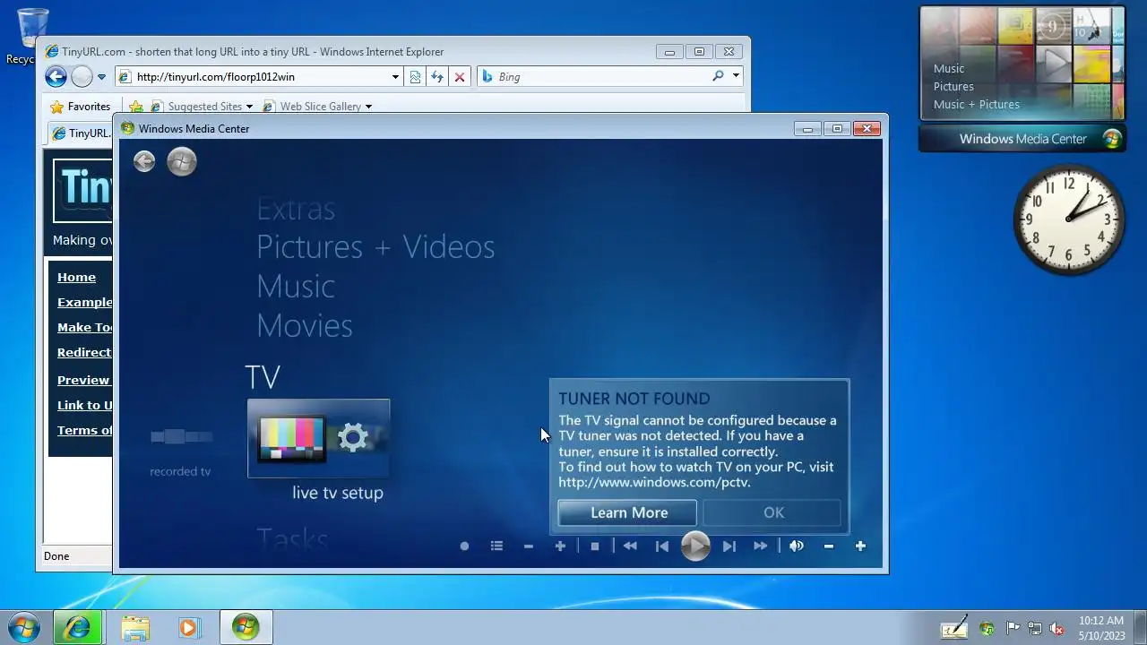Image resolution: width=1147 pixels, height=645 pixels.
Task: Open the recent pages dropdown arrow
Action: tap(101, 77)
